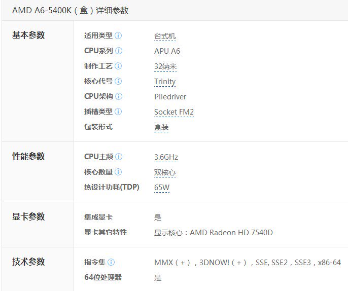This screenshot has height=291, width=348.
Task: Open the 台式机 link
Action: coord(165,36)
